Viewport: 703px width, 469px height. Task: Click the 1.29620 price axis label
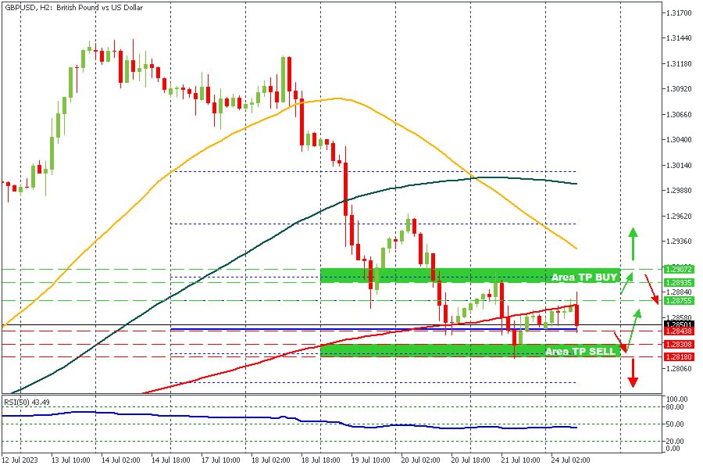pos(678,216)
